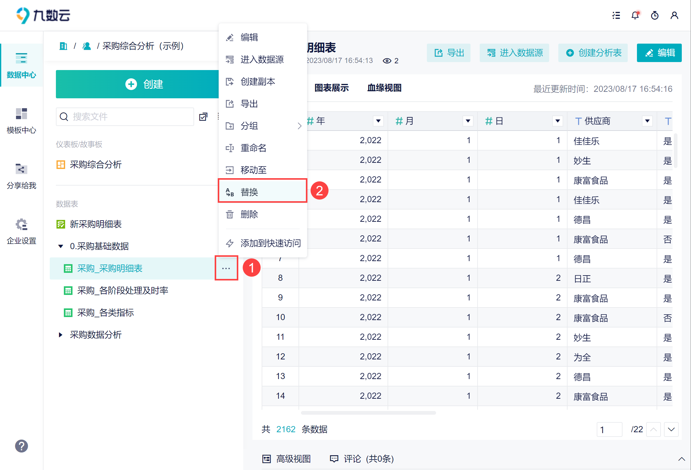Open the user account icon
The width and height of the screenshot is (691, 470).
pos(674,15)
